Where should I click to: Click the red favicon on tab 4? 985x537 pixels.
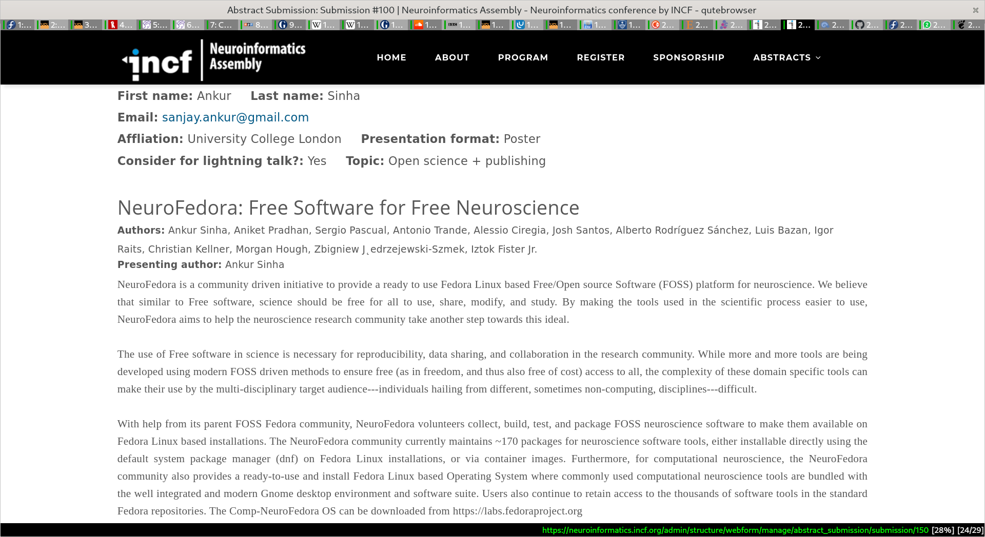[x=112, y=25]
